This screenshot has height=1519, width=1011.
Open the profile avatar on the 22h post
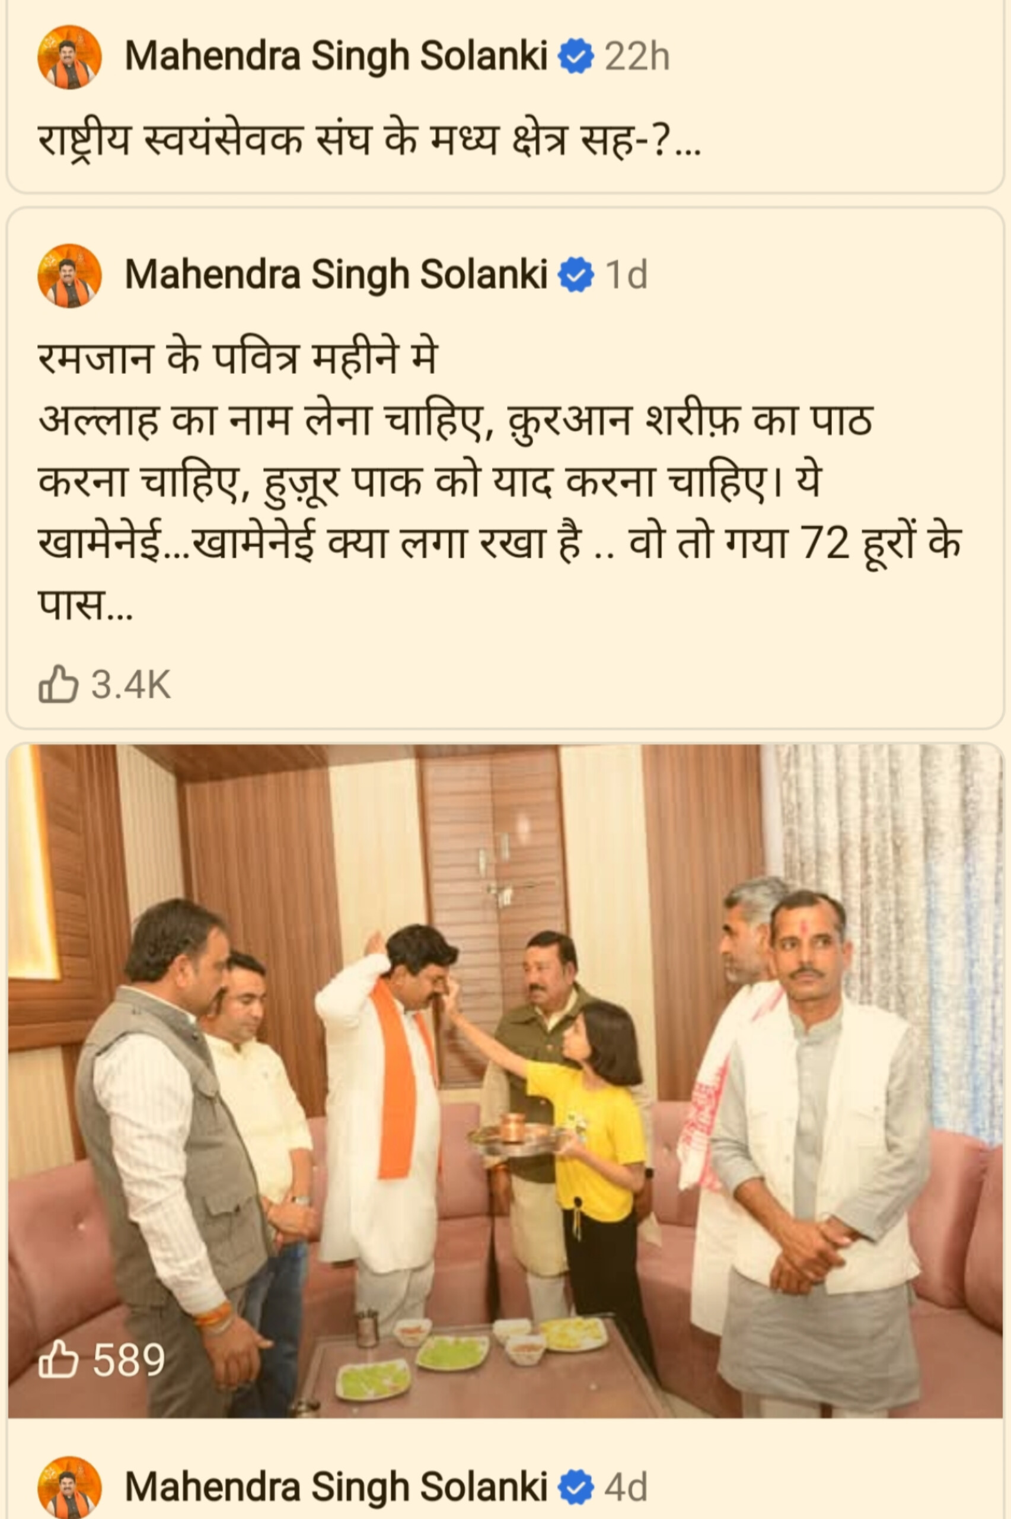[69, 57]
